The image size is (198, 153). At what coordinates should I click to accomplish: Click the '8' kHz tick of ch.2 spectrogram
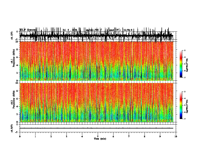[17, 91]
